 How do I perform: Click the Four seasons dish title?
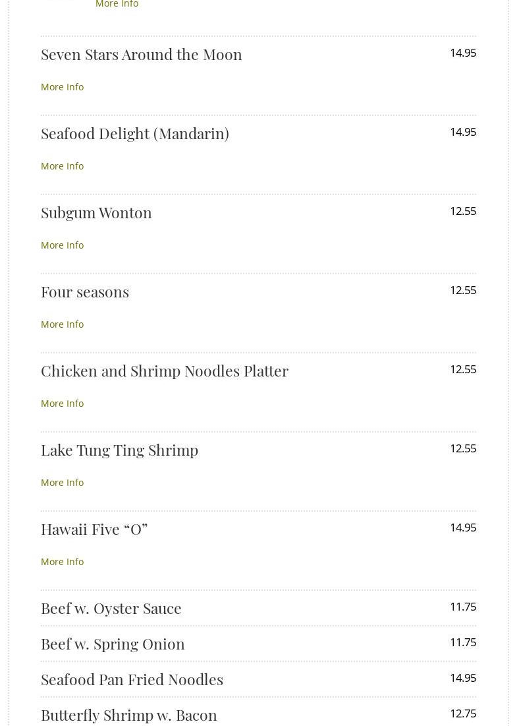[85, 291]
